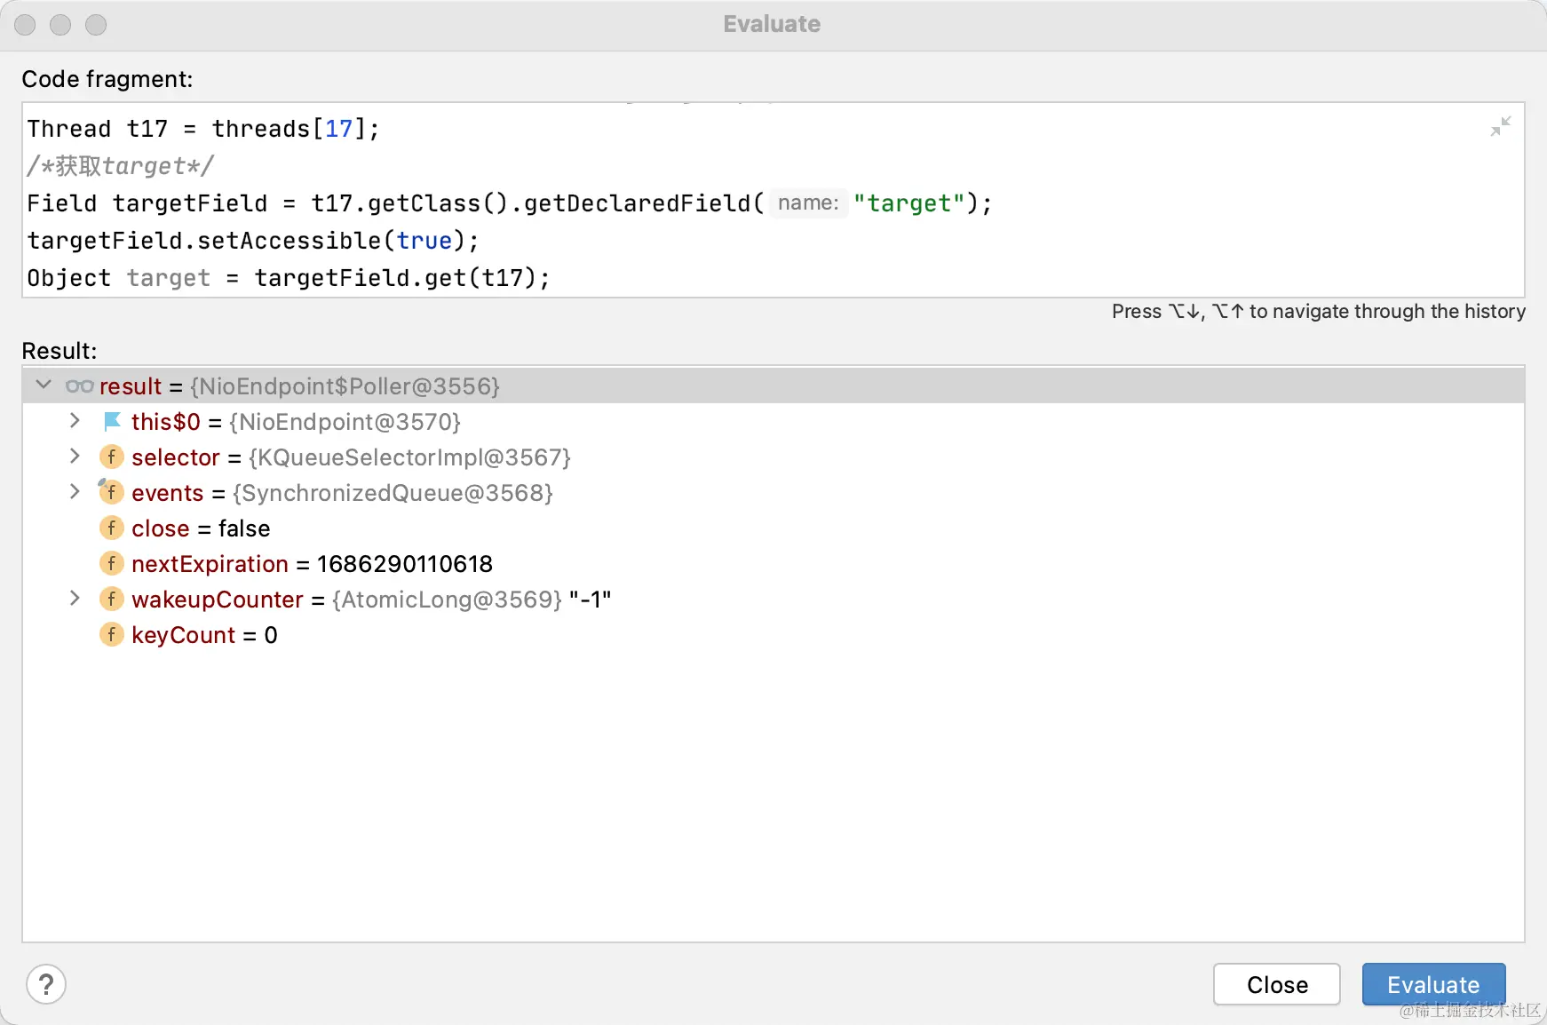The height and width of the screenshot is (1025, 1547).
Task: Expand the this$0 NioEndpoint node
Action: (x=75, y=421)
